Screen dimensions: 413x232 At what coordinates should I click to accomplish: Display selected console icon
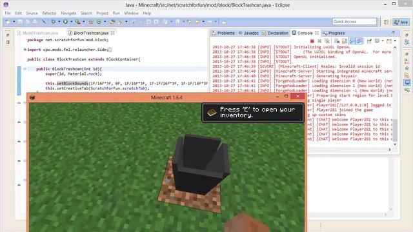(377, 41)
